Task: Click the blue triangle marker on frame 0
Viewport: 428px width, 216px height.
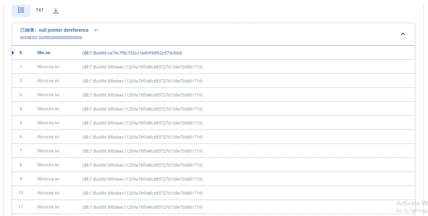Action: (13, 53)
